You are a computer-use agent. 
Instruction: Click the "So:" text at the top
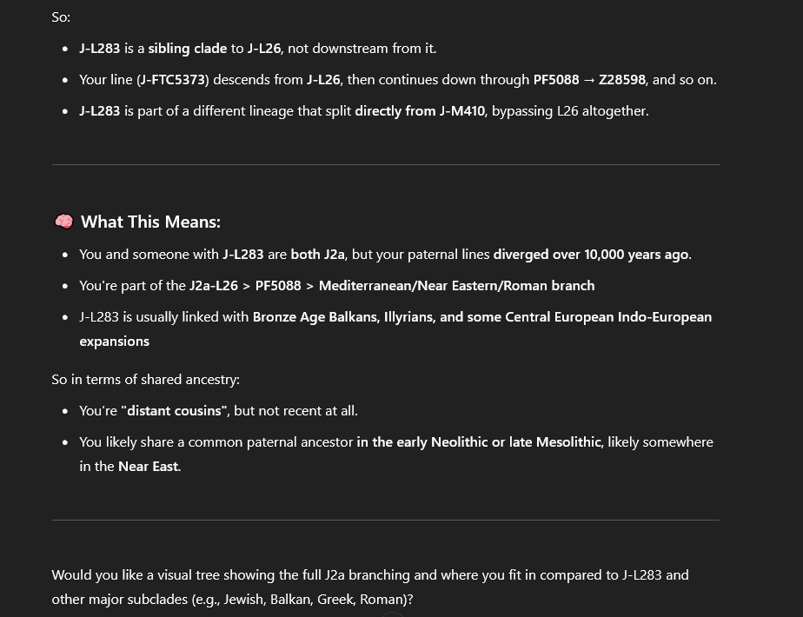click(61, 17)
